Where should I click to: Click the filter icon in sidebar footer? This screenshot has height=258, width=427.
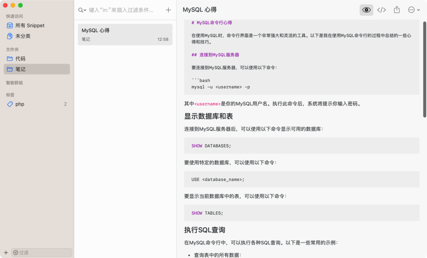[x=16, y=253]
